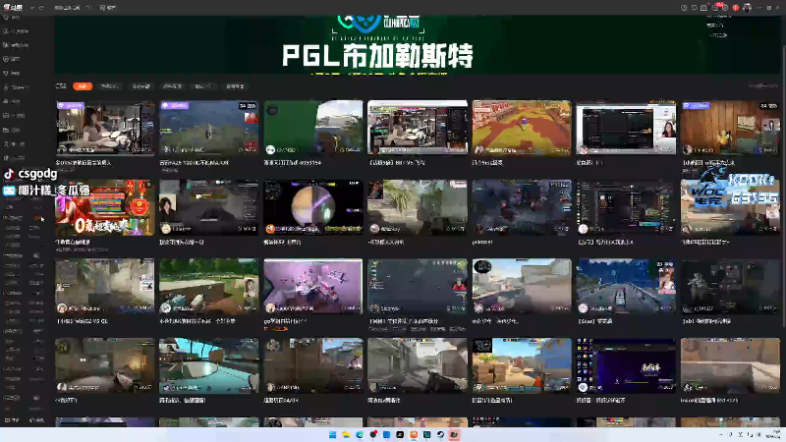Screen dimensions: 786x442
Task: Open Steam from the taskbar
Action: 440,434
